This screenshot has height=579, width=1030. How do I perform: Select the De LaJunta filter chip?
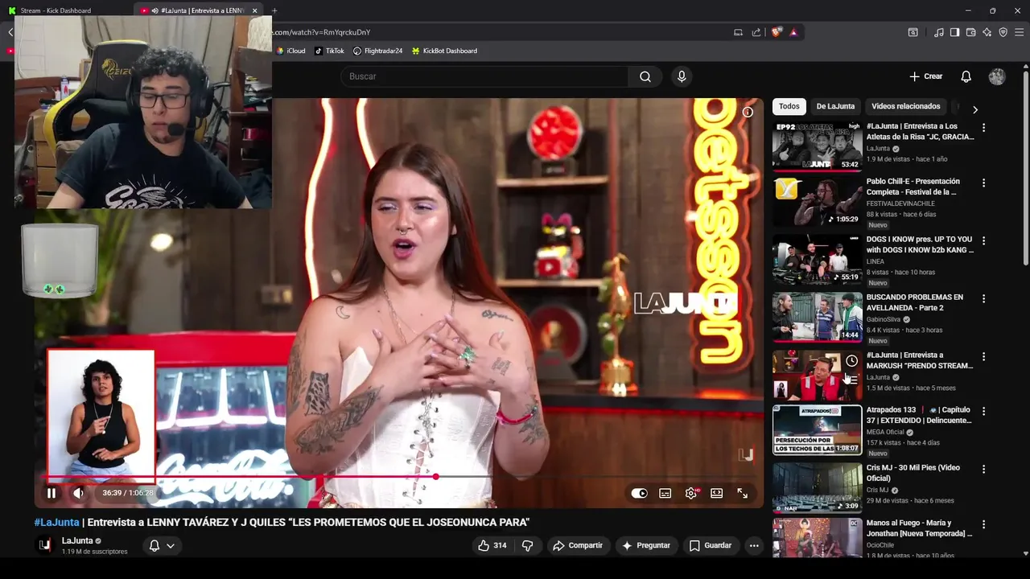point(835,106)
